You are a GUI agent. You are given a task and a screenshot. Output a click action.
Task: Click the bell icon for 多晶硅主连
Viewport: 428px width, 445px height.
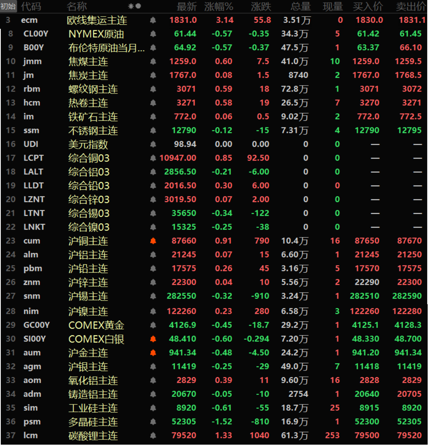153,422
